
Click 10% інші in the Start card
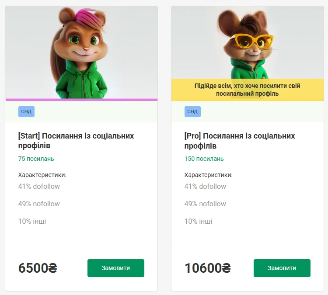point(32,221)
